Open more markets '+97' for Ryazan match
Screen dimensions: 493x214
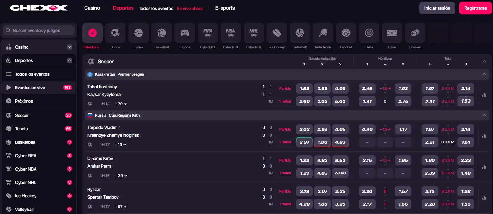click(x=121, y=207)
